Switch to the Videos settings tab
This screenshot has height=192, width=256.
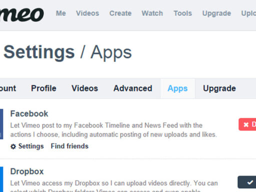[x=84, y=88]
